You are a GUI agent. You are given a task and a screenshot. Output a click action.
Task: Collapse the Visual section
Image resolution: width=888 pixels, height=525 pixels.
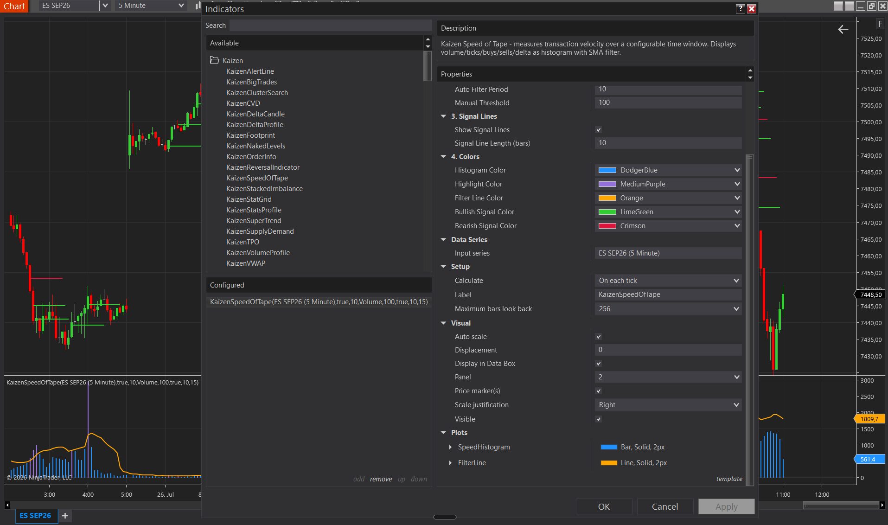tap(443, 323)
